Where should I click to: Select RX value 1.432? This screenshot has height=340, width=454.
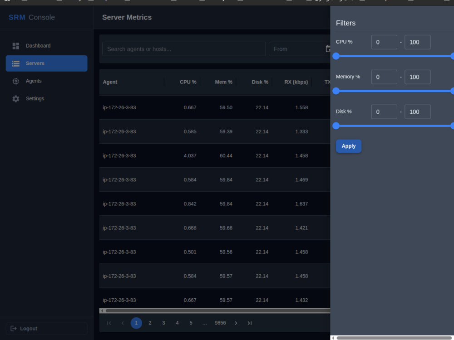tap(301, 300)
